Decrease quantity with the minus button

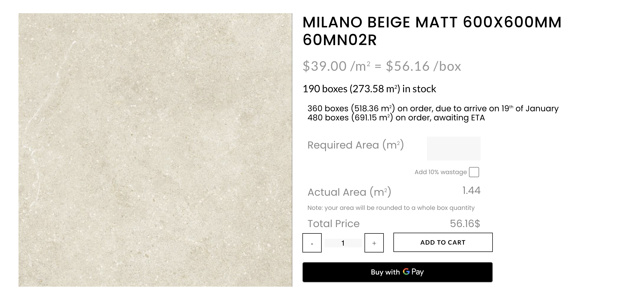(x=312, y=243)
